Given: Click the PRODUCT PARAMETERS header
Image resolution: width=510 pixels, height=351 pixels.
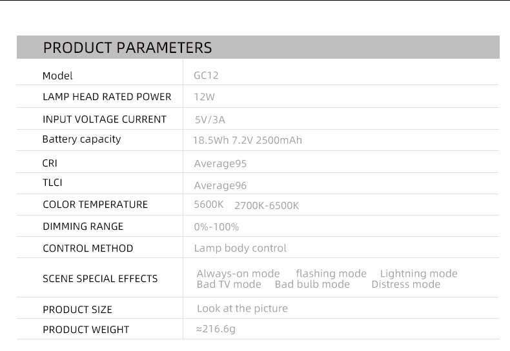Looking at the screenshot, I should tap(127, 48).
